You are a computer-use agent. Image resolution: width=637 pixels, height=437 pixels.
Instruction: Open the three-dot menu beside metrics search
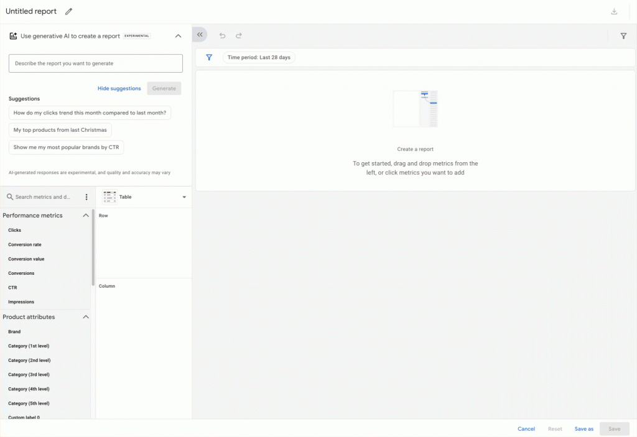click(86, 197)
